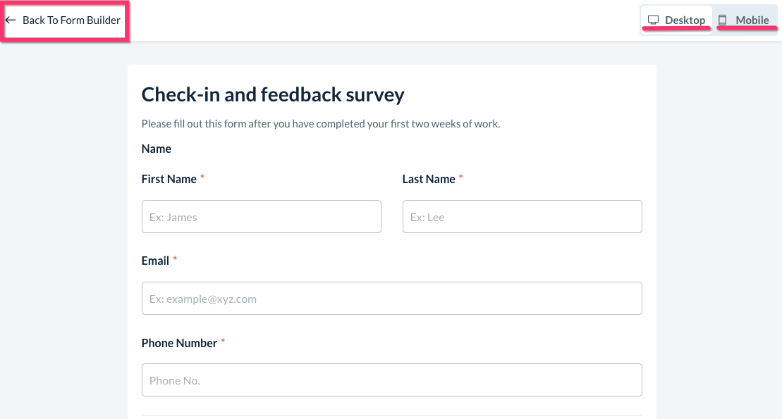Select the Phone Number input field

click(x=391, y=380)
